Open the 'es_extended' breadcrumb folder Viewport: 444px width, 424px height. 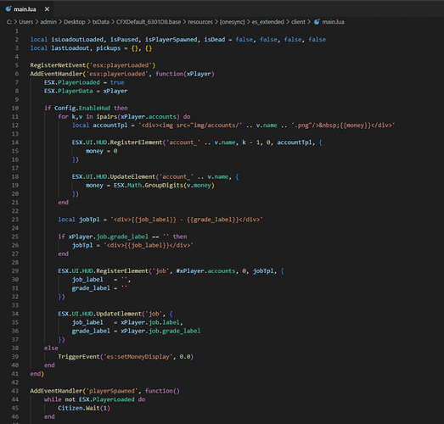[268, 22]
